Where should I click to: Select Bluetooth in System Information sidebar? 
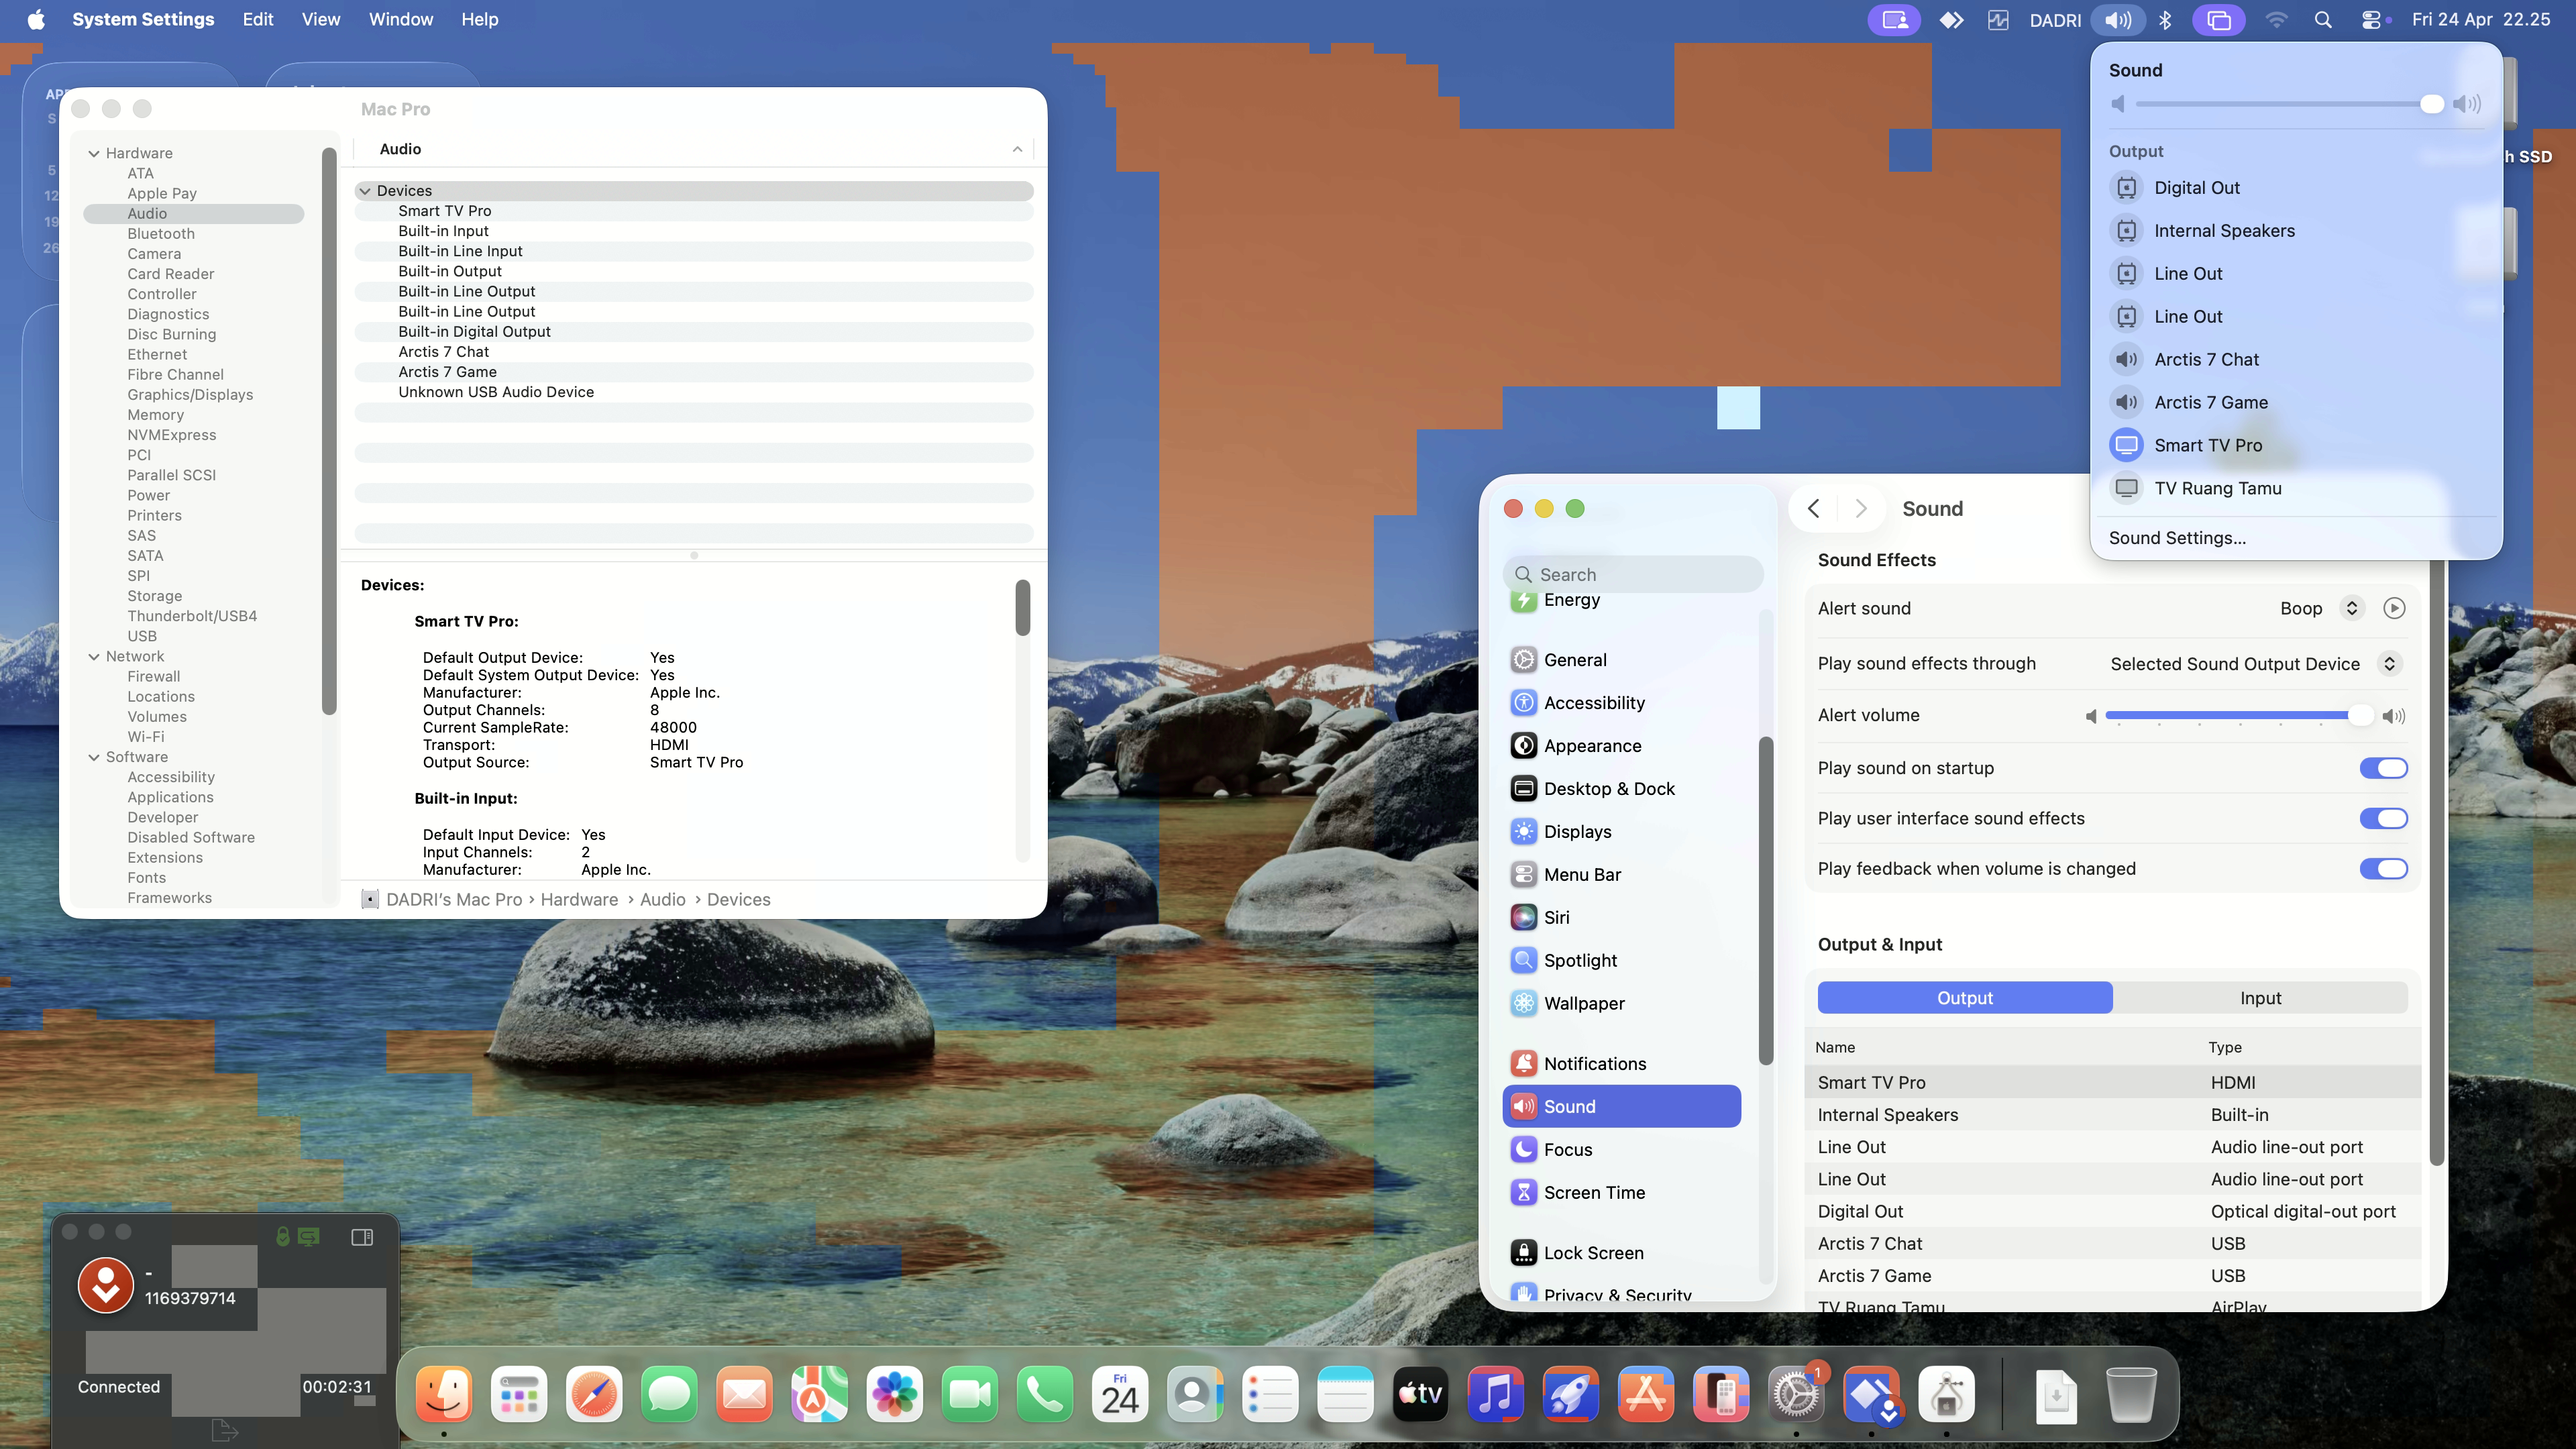click(161, 233)
